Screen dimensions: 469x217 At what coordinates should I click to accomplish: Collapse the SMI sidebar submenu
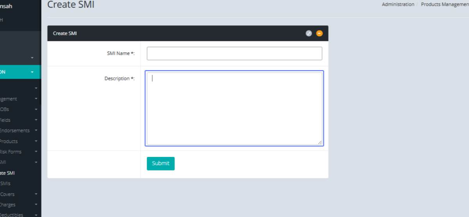point(36,162)
